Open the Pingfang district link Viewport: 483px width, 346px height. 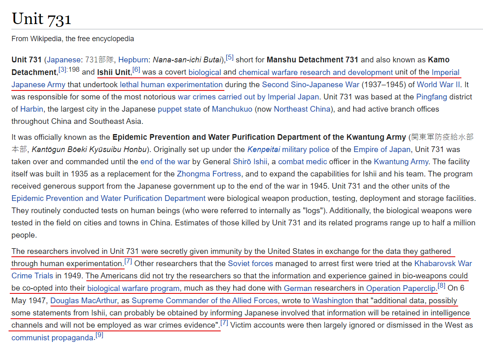432,97
